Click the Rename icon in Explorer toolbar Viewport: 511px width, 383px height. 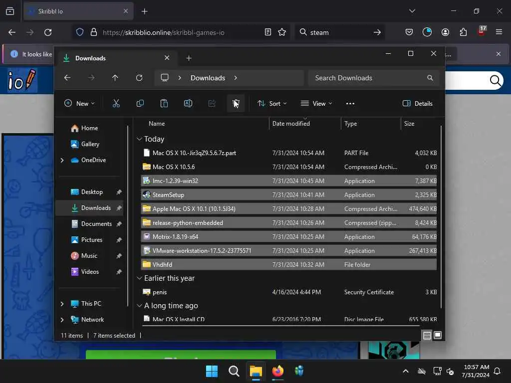coord(188,104)
